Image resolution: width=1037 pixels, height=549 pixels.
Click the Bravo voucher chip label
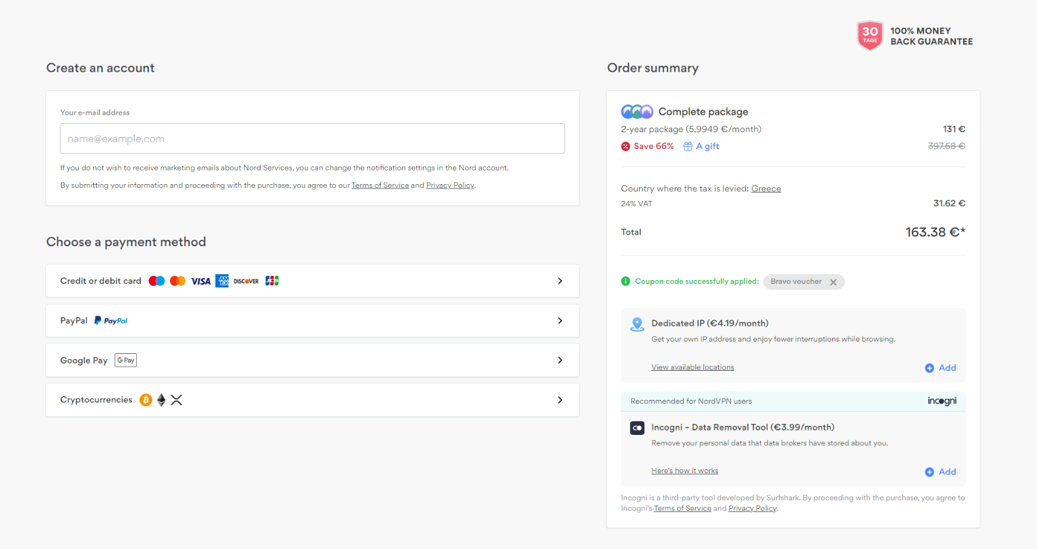click(796, 281)
